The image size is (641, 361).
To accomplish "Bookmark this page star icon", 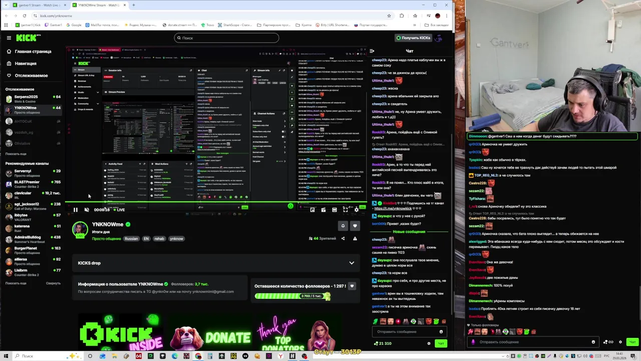I will (389, 16).
